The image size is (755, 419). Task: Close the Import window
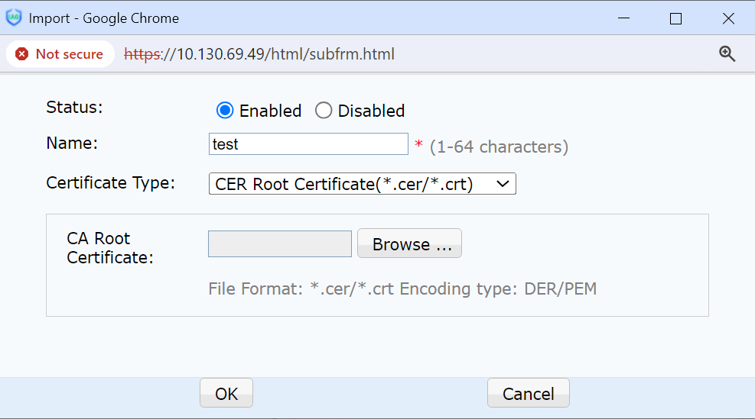click(x=728, y=18)
